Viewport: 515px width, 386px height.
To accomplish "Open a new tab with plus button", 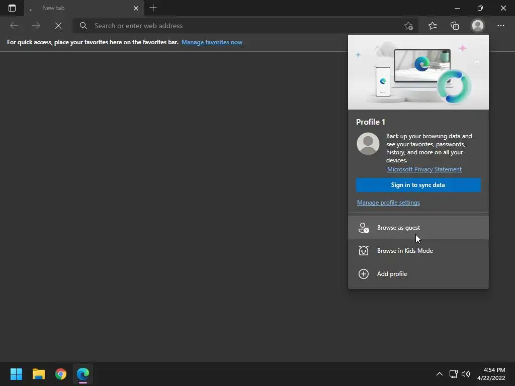I will pyautogui.click(x=153, y=8).
